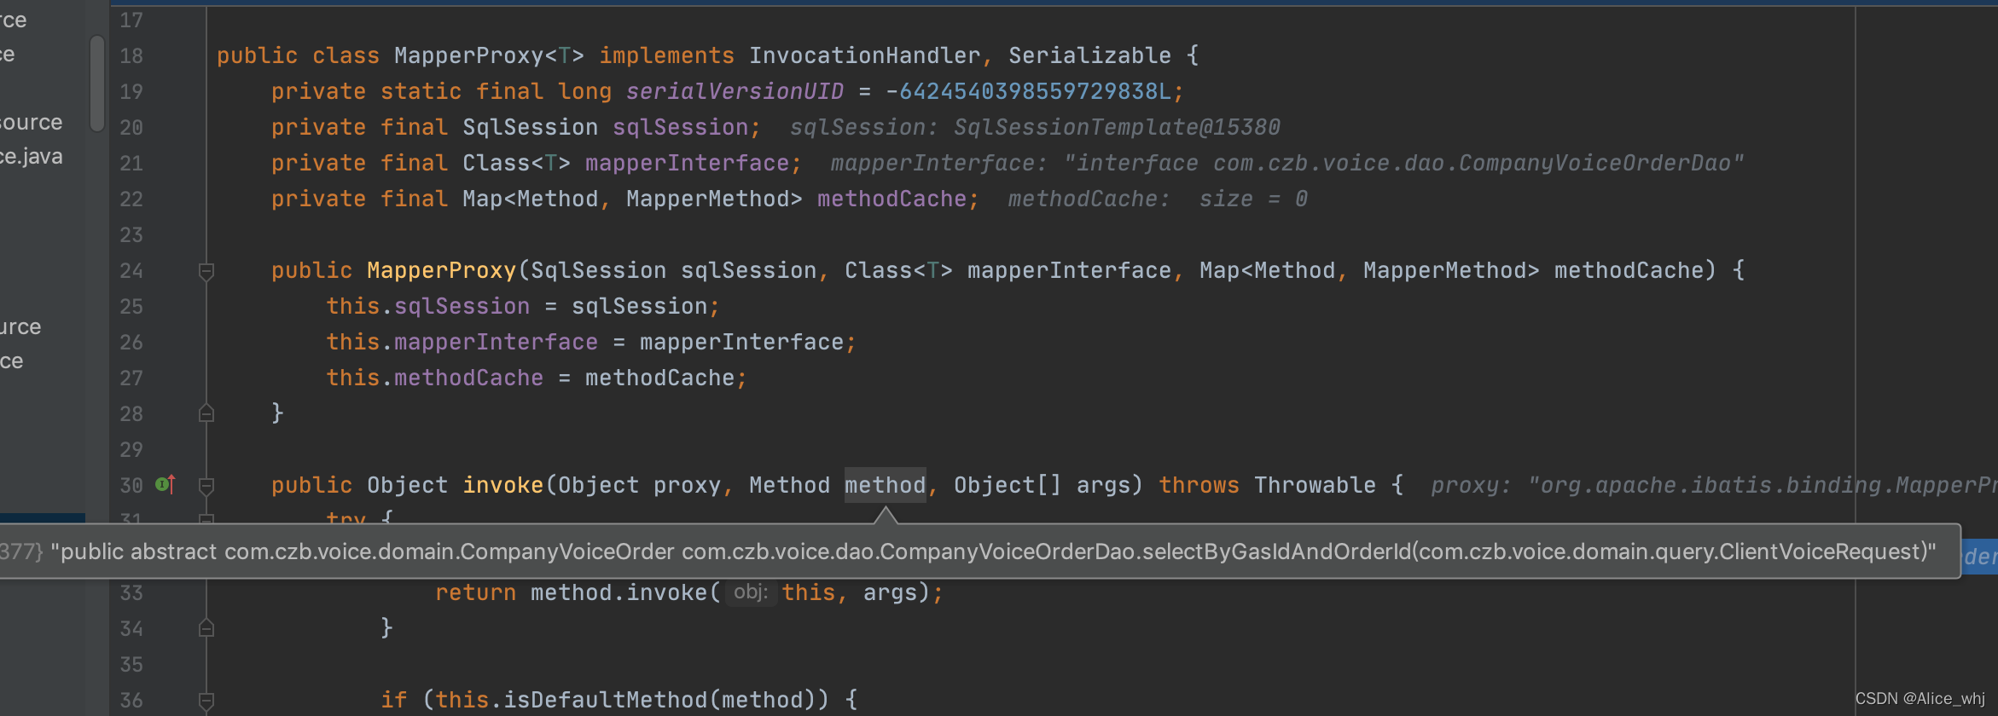Click the 'invoke' method name on line 30
The height and width of the screenshot is (716, 1998).
point(503,485)
